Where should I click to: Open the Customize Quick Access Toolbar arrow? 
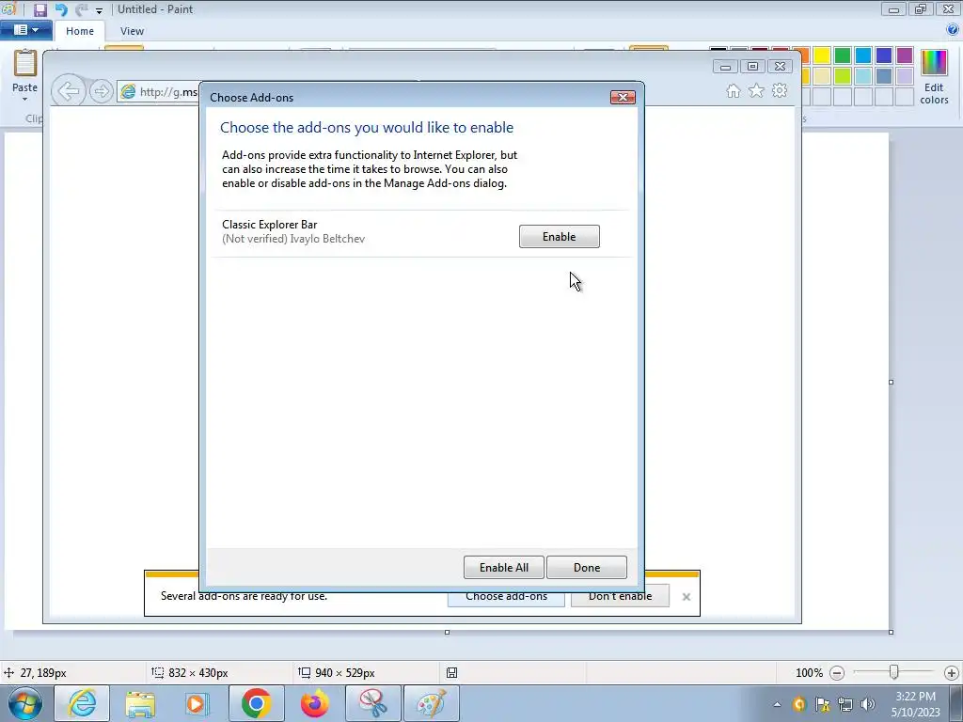coord(99,10)
